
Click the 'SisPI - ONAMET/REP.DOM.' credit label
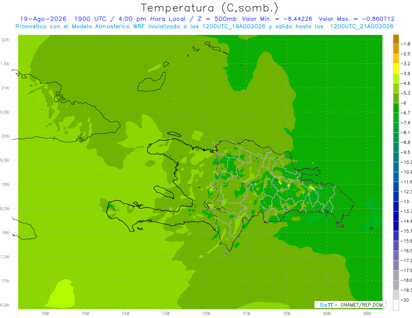351,305
